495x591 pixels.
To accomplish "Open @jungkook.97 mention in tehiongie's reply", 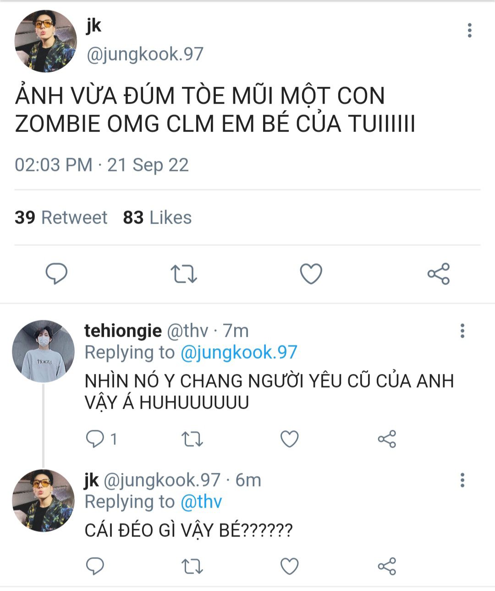I will (239, 352).
